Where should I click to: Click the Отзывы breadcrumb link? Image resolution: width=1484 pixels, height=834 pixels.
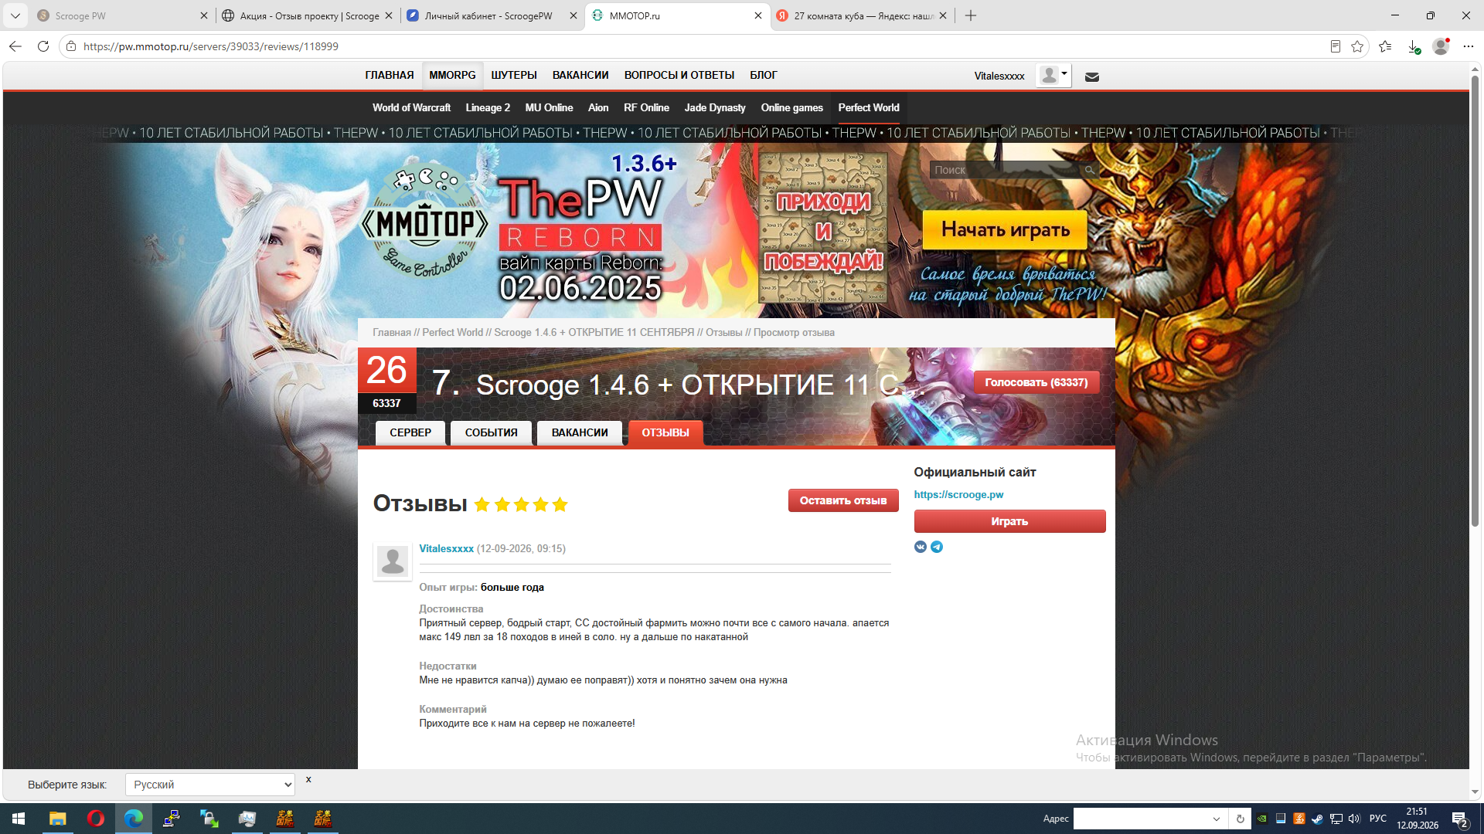723,332
